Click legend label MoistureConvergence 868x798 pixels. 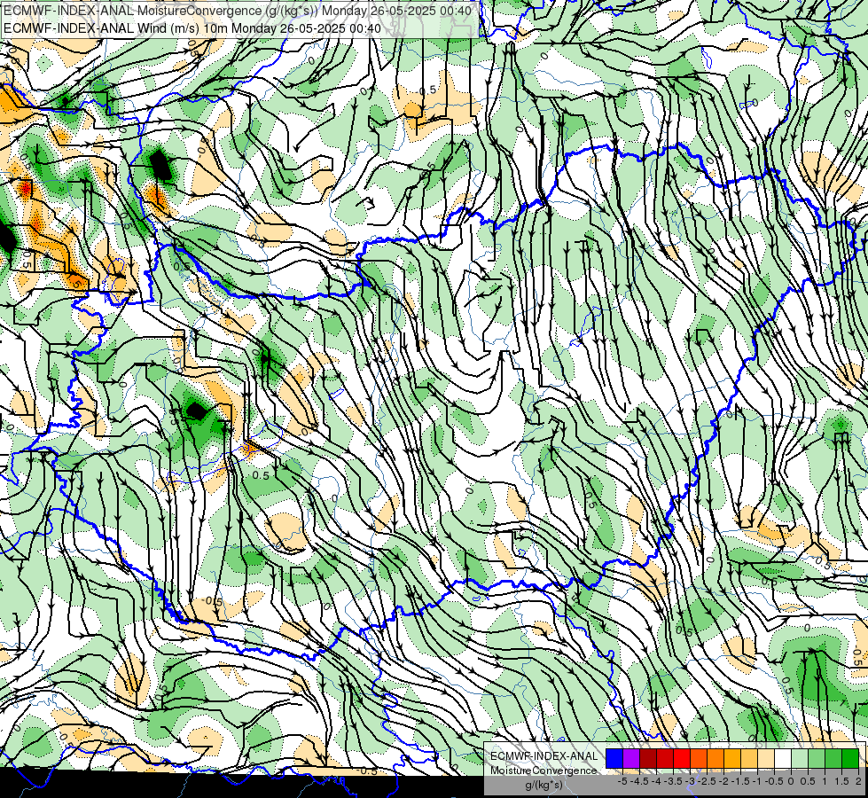coord(543,771)
